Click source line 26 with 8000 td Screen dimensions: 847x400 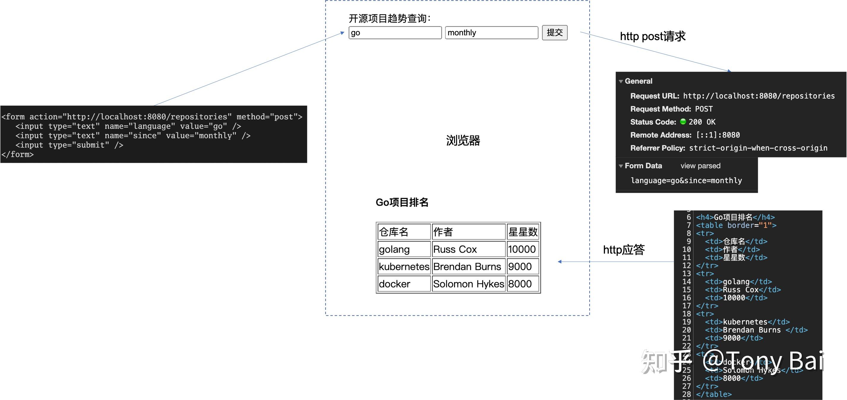[x=734, y=378]
